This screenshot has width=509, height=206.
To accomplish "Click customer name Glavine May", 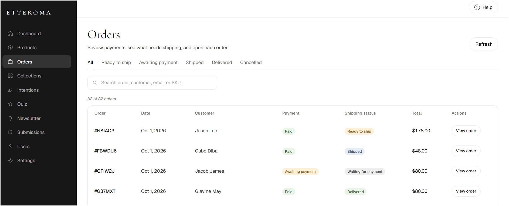I will [208, 191].
